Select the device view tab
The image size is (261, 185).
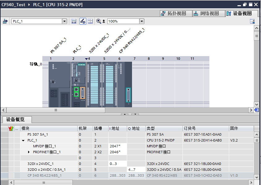pos(241,14)
